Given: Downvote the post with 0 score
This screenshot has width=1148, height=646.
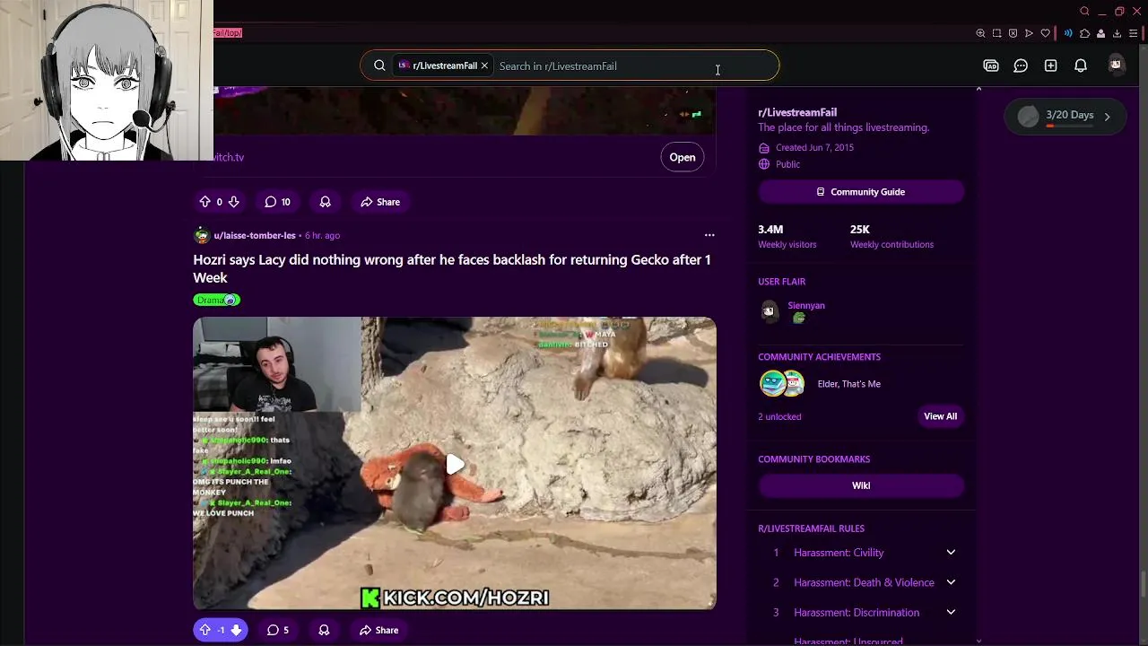Looking at the screenshot, I should tap(233, 202).
